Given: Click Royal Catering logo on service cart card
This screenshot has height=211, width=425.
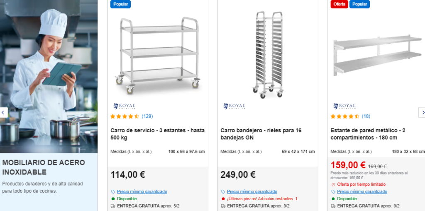Looking at the screenshot, I should click(x=125, y=106).
